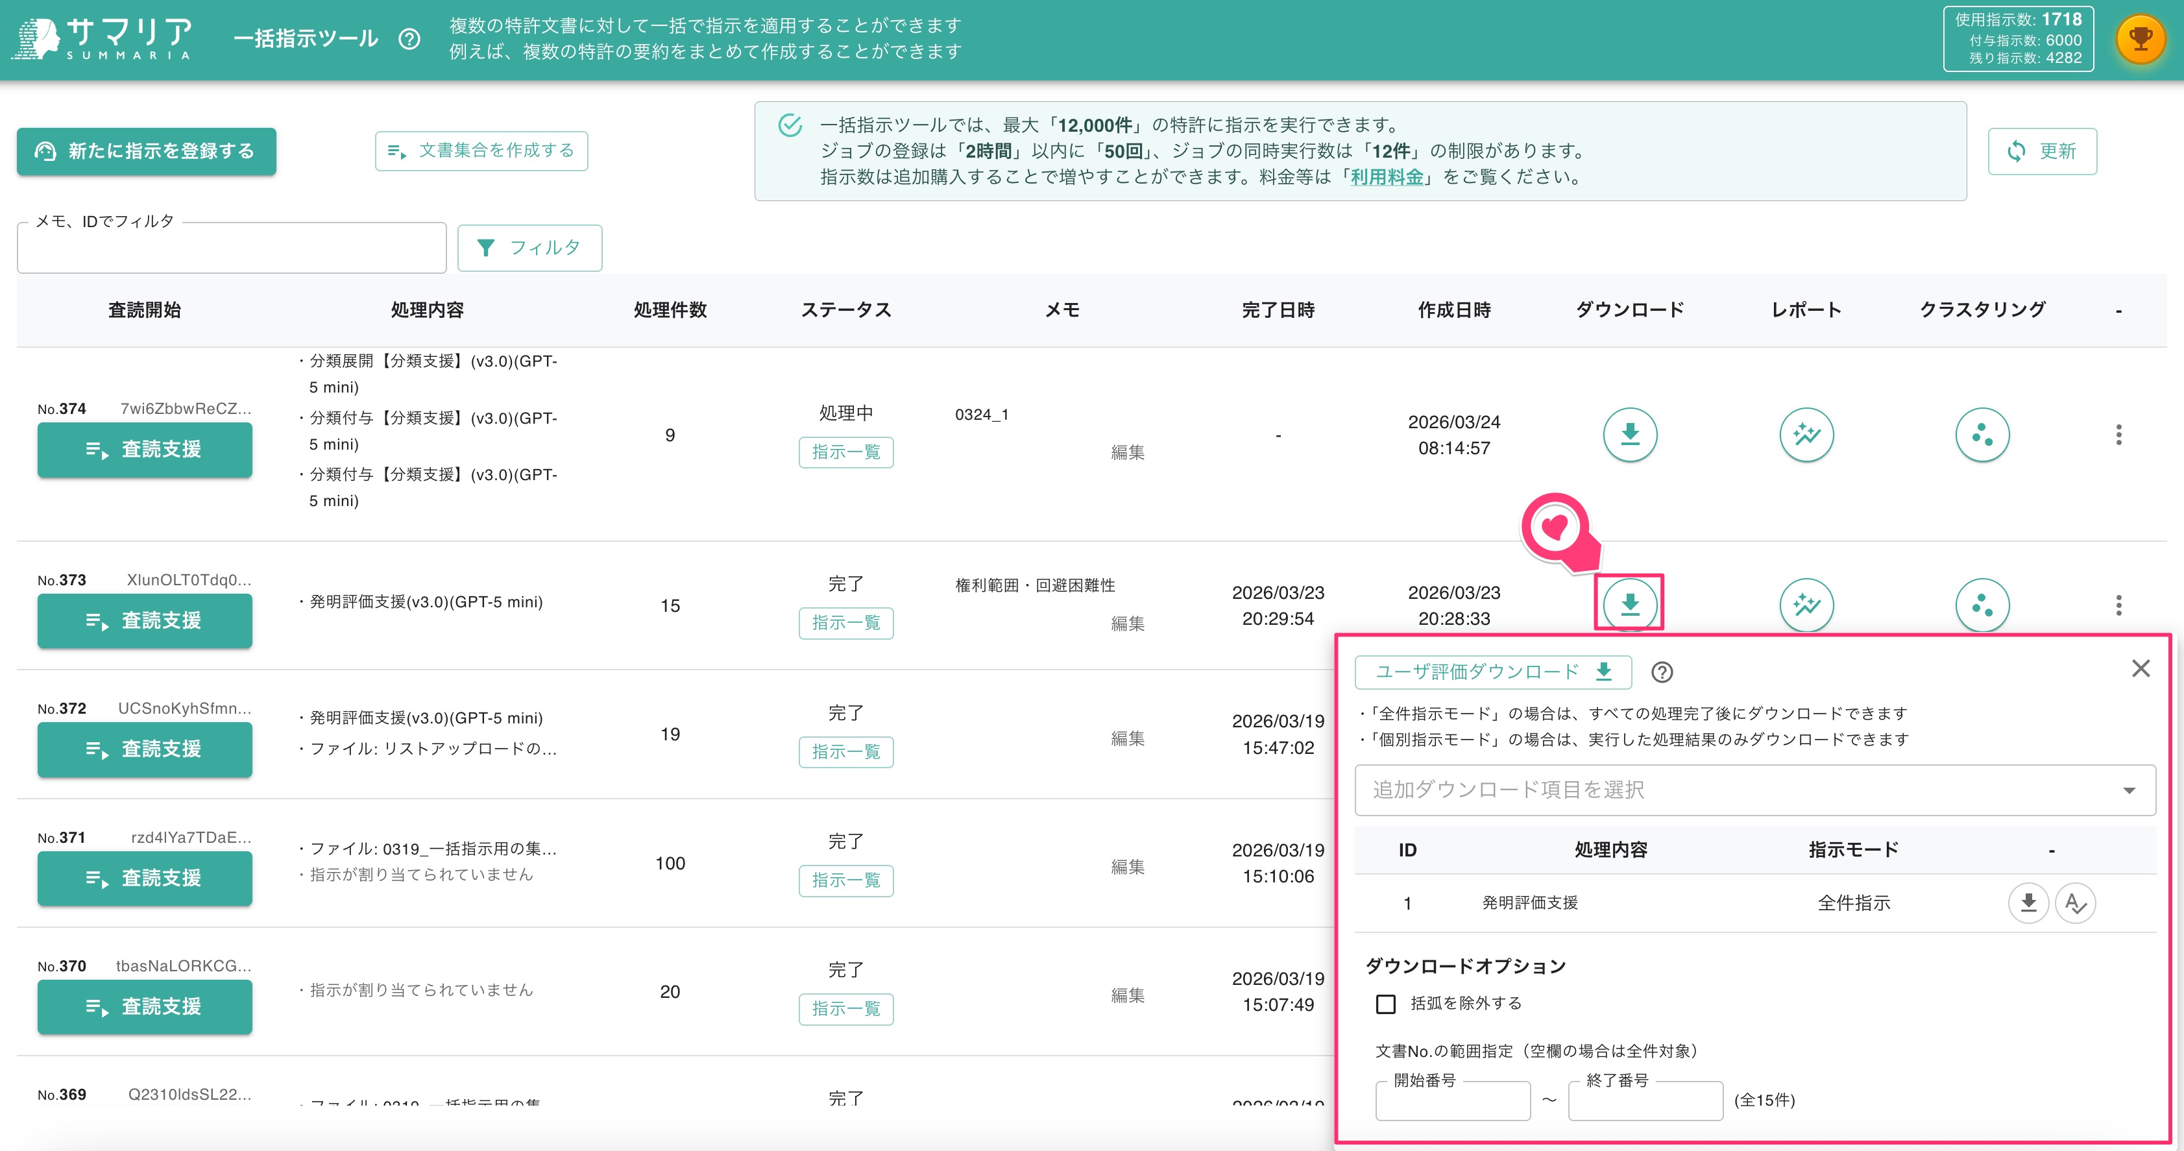Open 査読支援 for job No.372
The height and width of the screenshot is (1151, 2184).
pyautogui.click(x=144, y=749)
